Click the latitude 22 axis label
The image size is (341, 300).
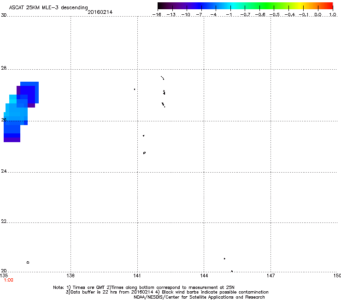tap(4, 222)
